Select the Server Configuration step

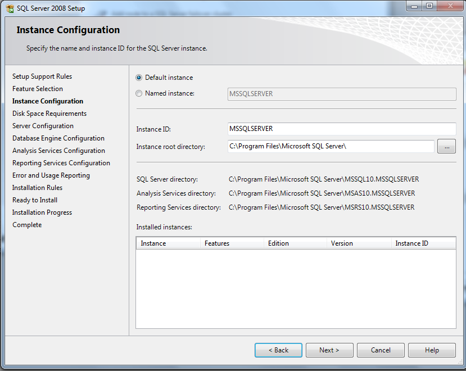click(x=43, y=126)
